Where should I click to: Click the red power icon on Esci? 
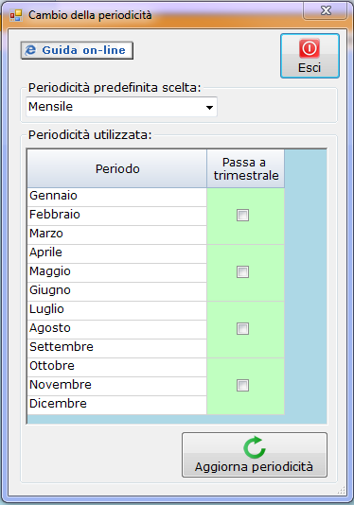tap(310, 48)
